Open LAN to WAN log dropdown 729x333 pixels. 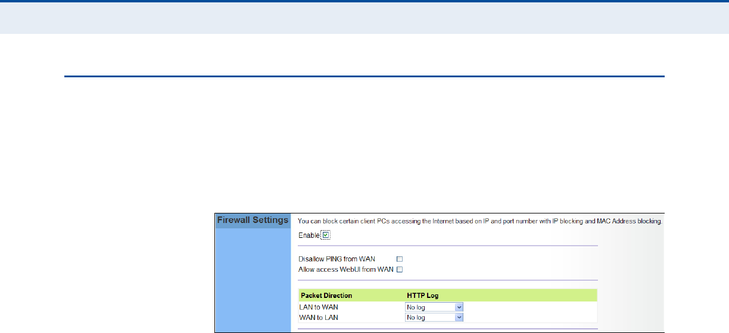tap(434, 307)
